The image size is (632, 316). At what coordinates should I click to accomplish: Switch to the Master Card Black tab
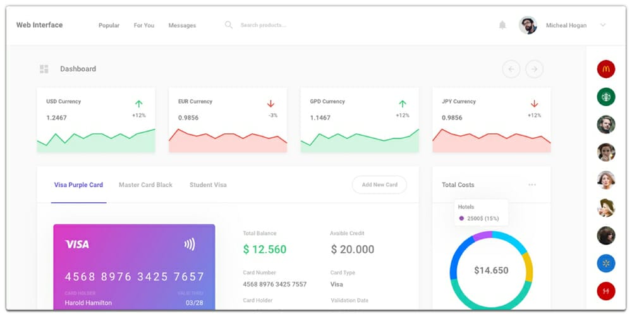[145, 185]
